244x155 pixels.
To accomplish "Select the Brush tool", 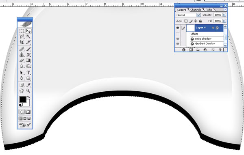I will 28,49.
